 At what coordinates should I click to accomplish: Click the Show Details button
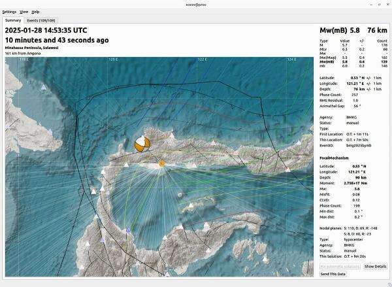tap(375, 267)
